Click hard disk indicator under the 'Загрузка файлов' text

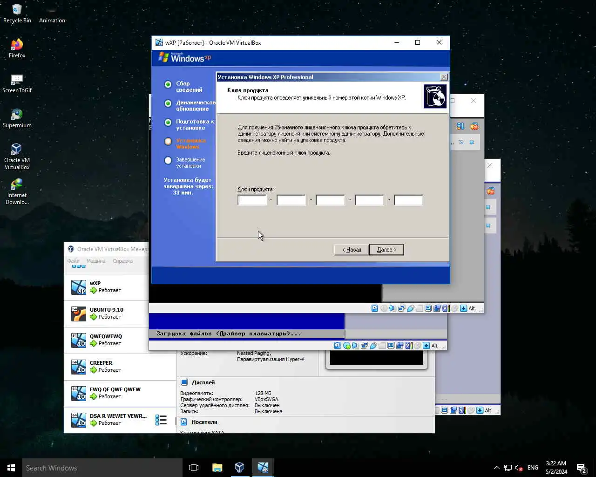[337, 346]
